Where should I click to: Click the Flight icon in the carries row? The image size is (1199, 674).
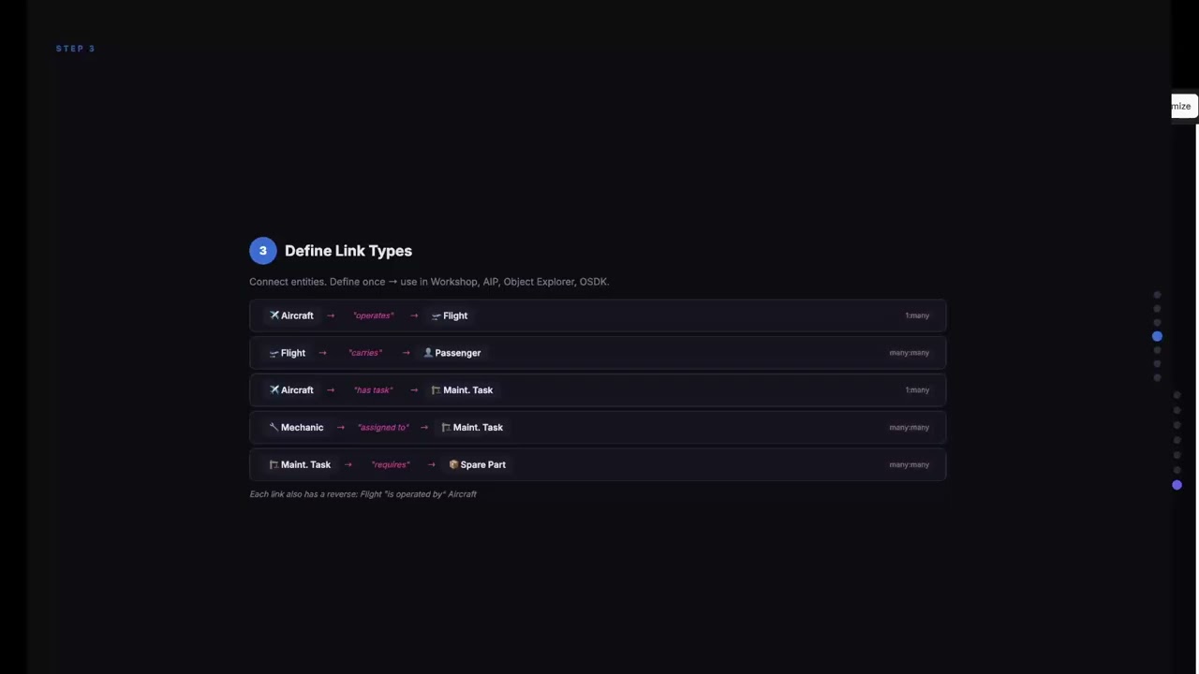coord(274,353)
